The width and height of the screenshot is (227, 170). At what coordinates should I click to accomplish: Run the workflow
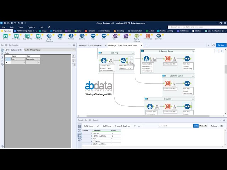[221, 45]
